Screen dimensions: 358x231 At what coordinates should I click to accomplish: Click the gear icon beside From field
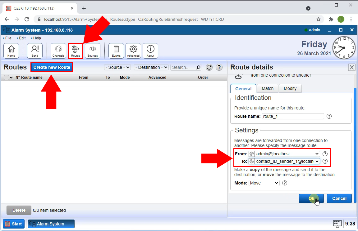coord(252,154)
